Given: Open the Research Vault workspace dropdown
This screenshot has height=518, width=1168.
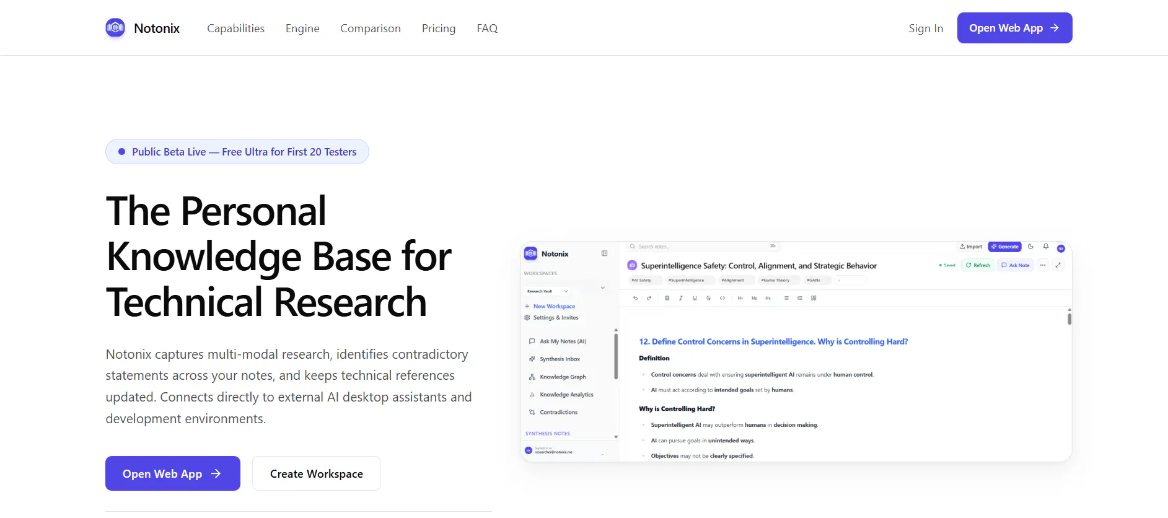Looking at the screenshot, I should [548, 291].
